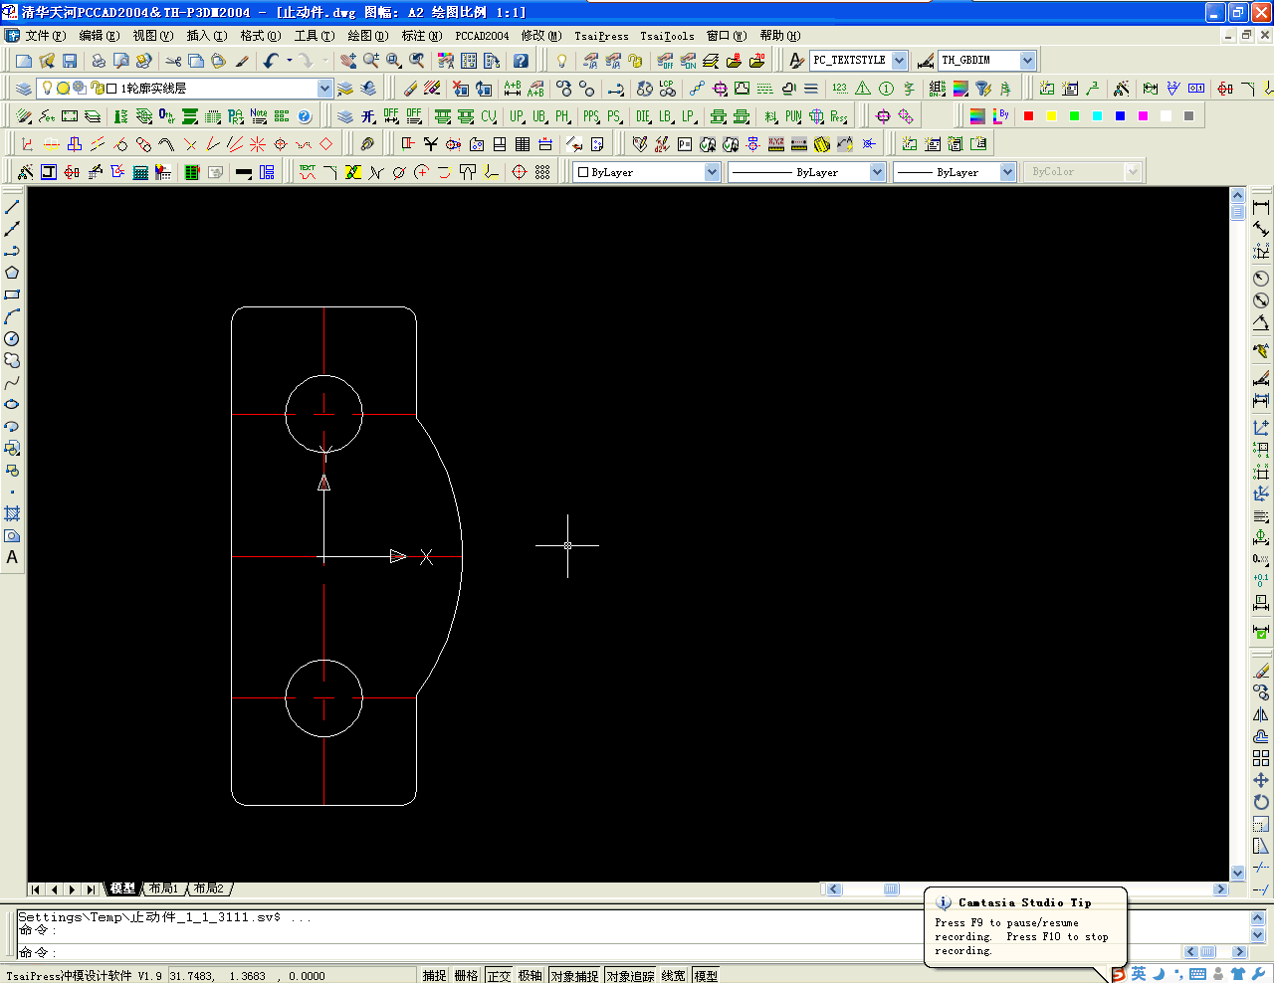Toggle 栅格 grid display in status bar
Screen dimensions: 1274x983
pos(466,976)
